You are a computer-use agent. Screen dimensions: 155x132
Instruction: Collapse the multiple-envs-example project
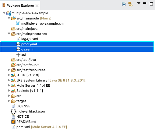4,13
